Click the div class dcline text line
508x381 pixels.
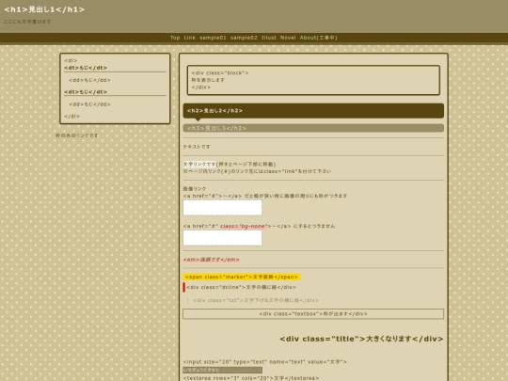point(241,287)
